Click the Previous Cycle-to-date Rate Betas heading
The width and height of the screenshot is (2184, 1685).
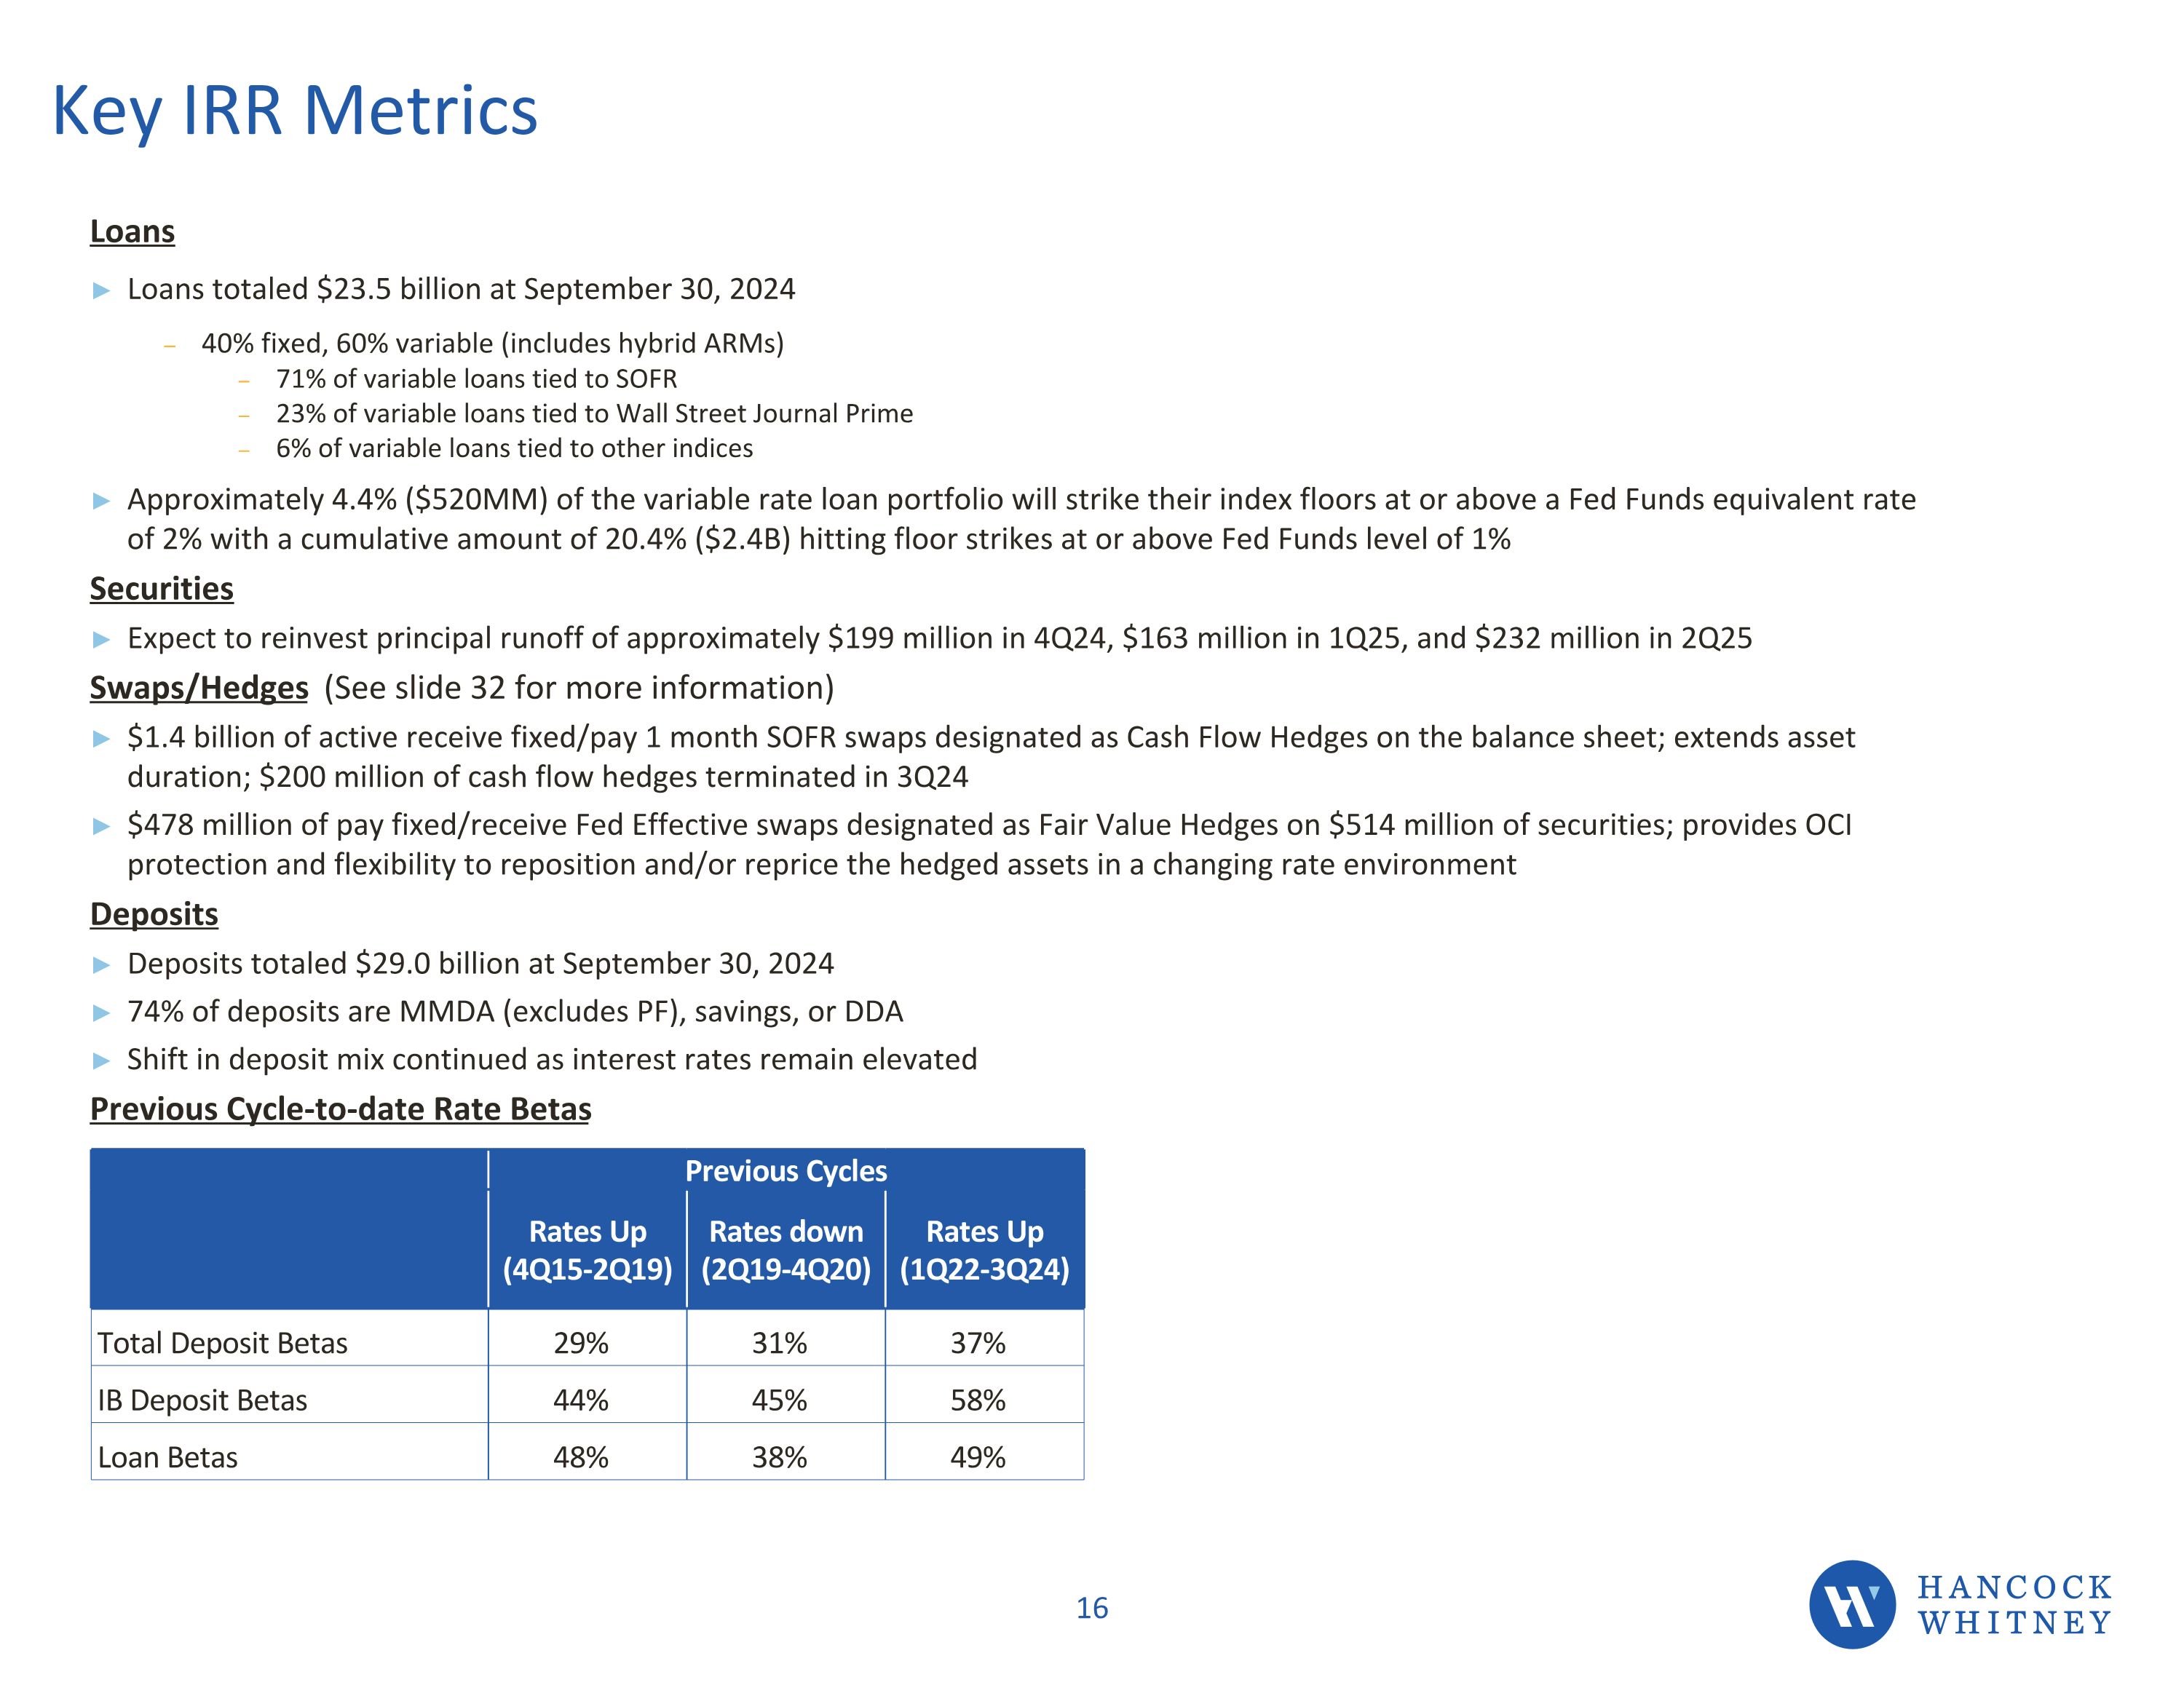click(340, 1109)
